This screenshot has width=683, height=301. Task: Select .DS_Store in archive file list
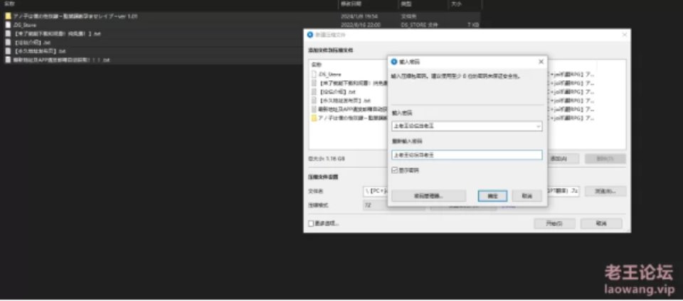pyautogui.click(x=329, y=75)
